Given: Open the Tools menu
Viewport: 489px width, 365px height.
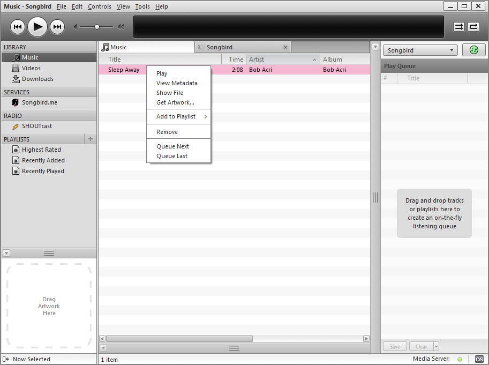Looking at the screenshot, I should pos(142,6).
